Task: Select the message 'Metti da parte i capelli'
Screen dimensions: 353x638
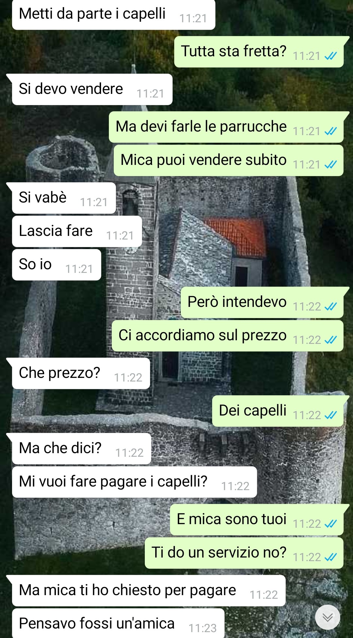Action: point(113,15)
